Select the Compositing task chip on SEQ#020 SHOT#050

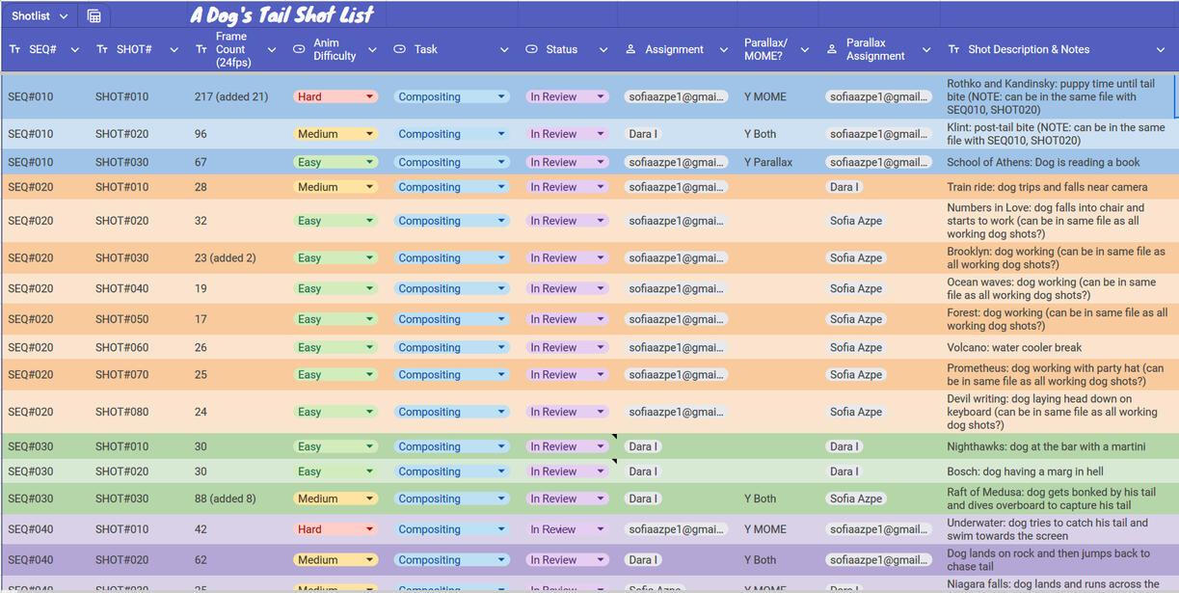[x=452, y=318]
